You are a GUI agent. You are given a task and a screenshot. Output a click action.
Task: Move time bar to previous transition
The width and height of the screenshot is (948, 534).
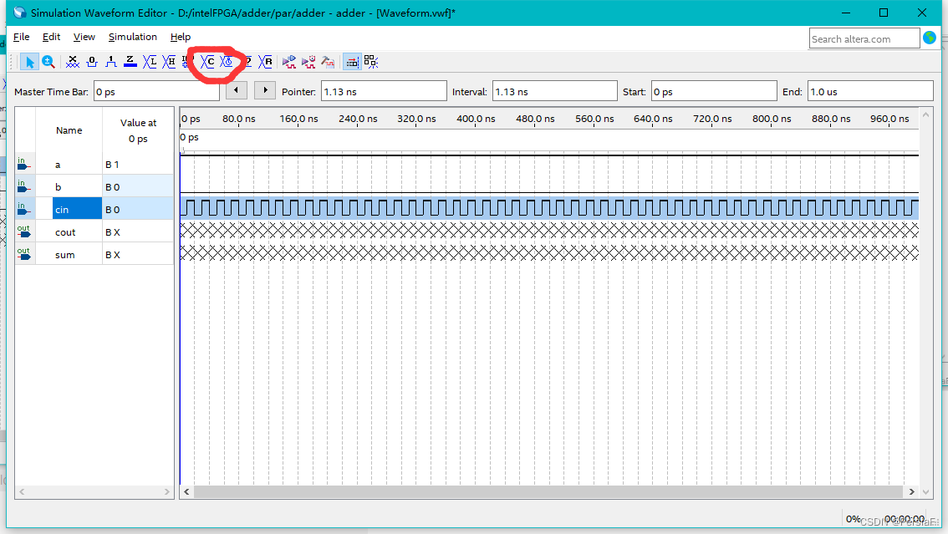[x=237, y=90]
